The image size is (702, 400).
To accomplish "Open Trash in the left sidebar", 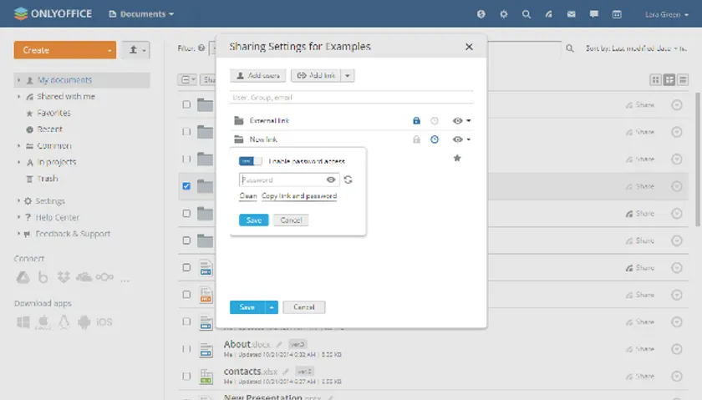I will (47, 179).
